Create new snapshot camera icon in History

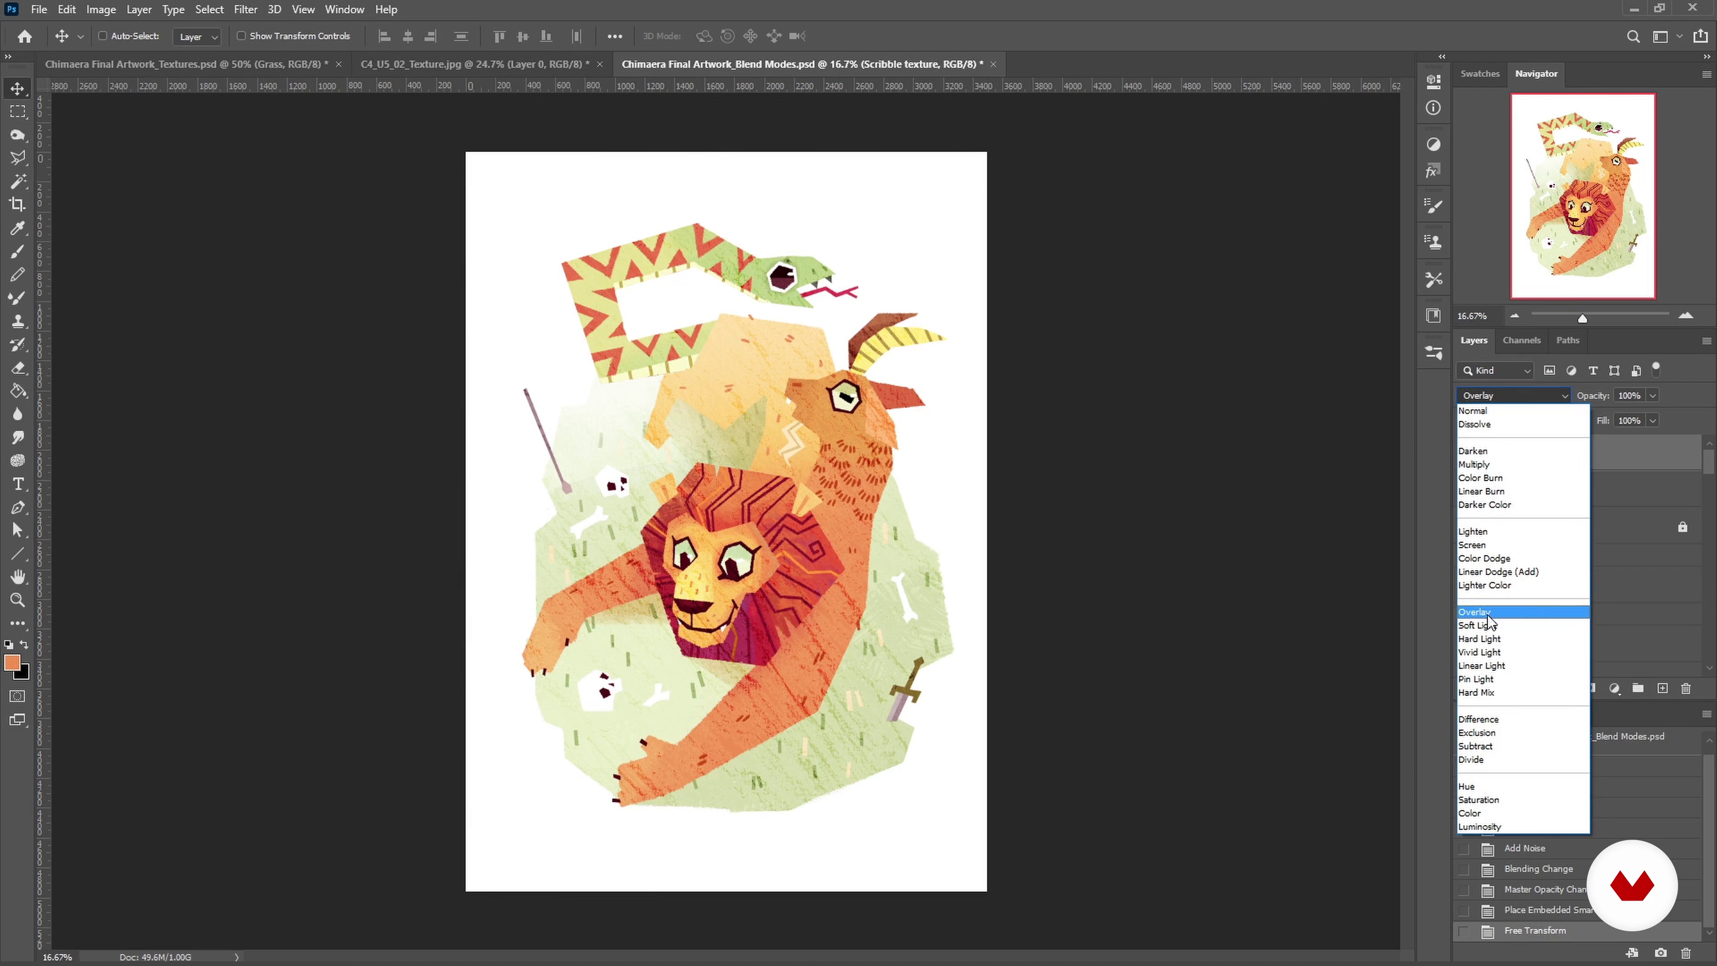[x=1660, y=953]
